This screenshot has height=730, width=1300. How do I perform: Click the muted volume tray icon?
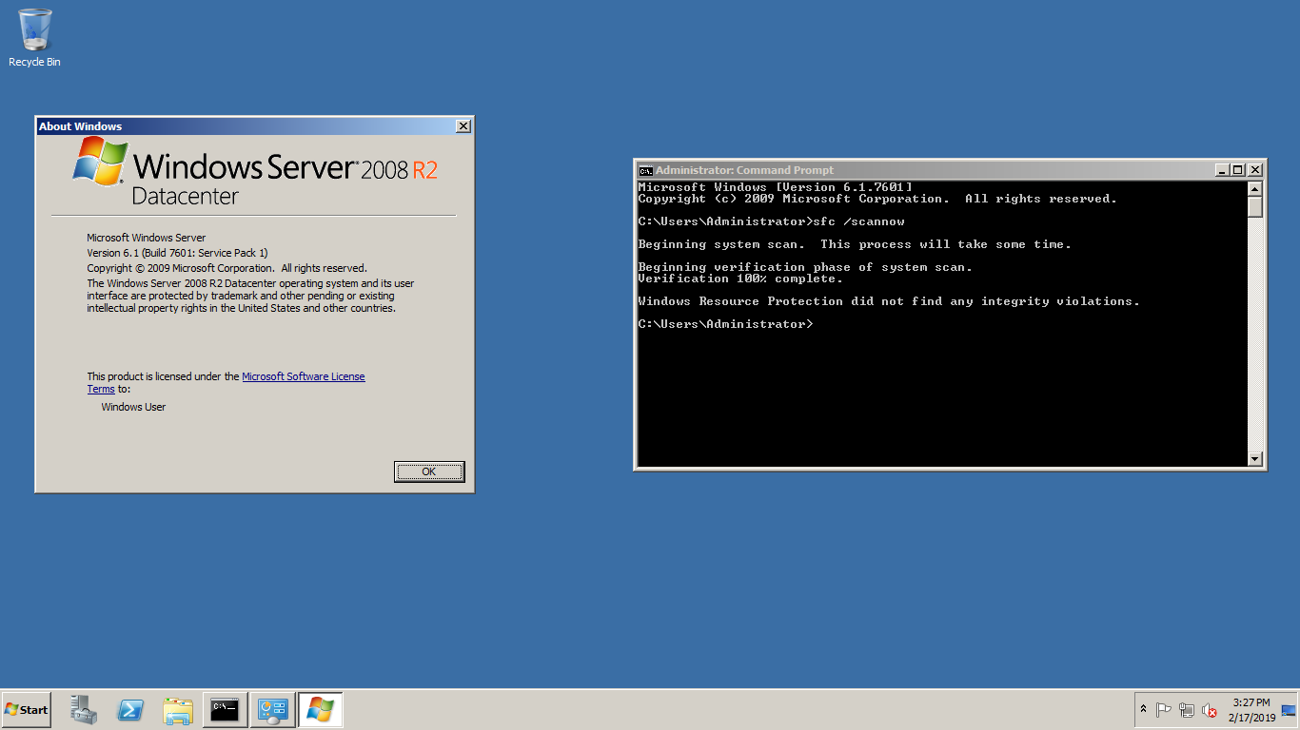click(x=1210, y=710)
